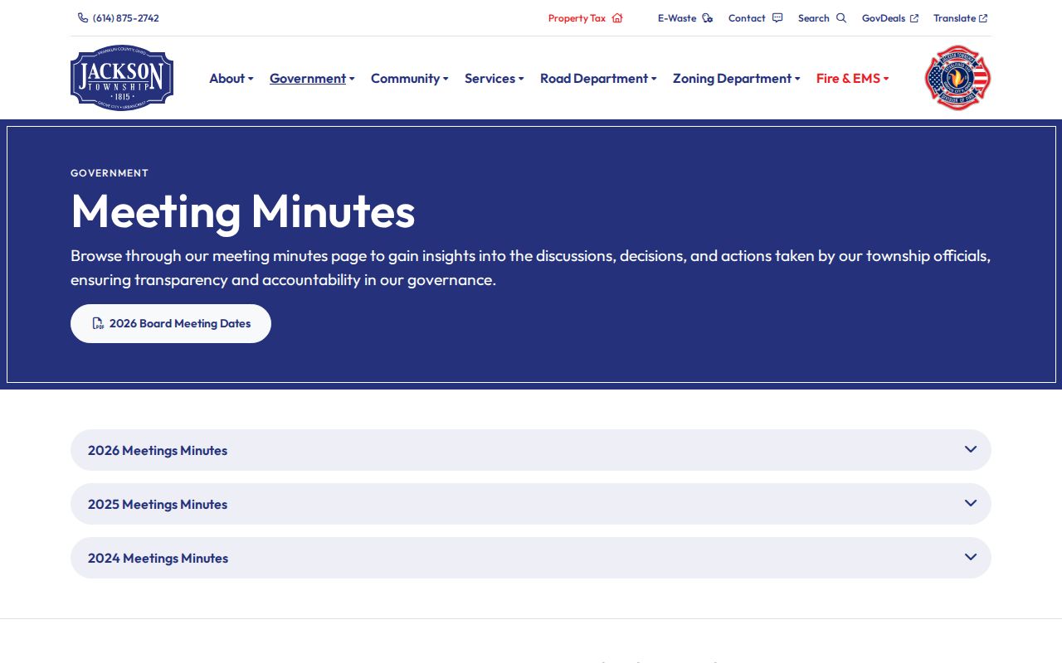Open the Contact text link
The height and width of the screenshot is (663, 1062).
[747, 17]
